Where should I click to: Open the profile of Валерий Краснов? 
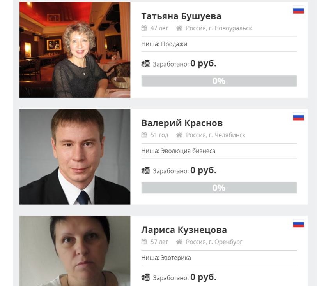(182, 123)
